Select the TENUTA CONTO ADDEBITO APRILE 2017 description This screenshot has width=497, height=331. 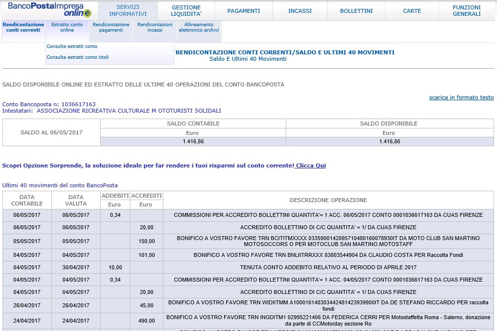[328, 267]
